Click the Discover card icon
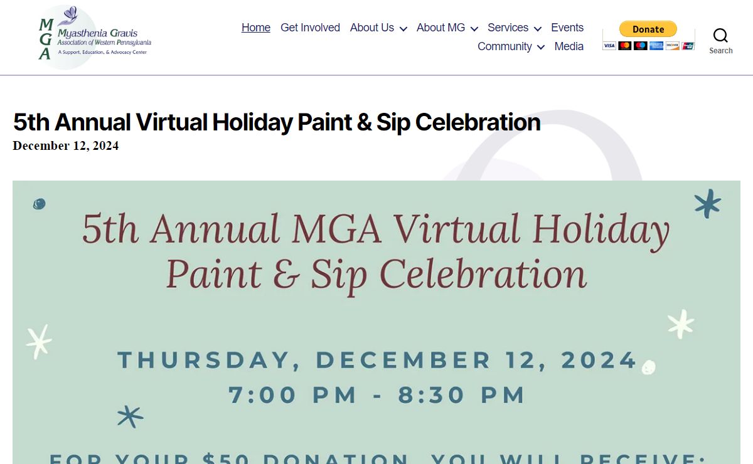The width and height of the screenshot is (753, 464). (673, 46)
